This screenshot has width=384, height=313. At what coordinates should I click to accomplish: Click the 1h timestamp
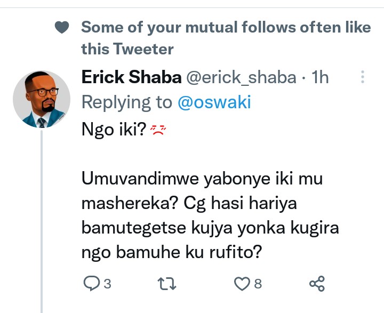click(x=320, y=77)
